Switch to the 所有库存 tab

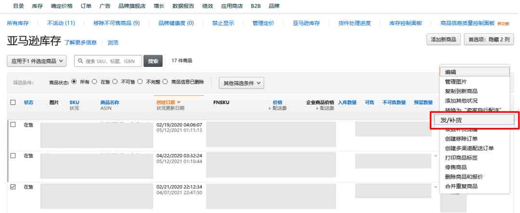click(18, 23)
